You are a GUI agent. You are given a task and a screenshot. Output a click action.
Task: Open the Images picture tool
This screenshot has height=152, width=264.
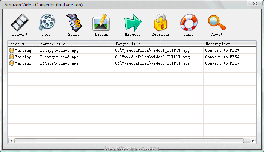pyautogui.click(x=101, y=23)
